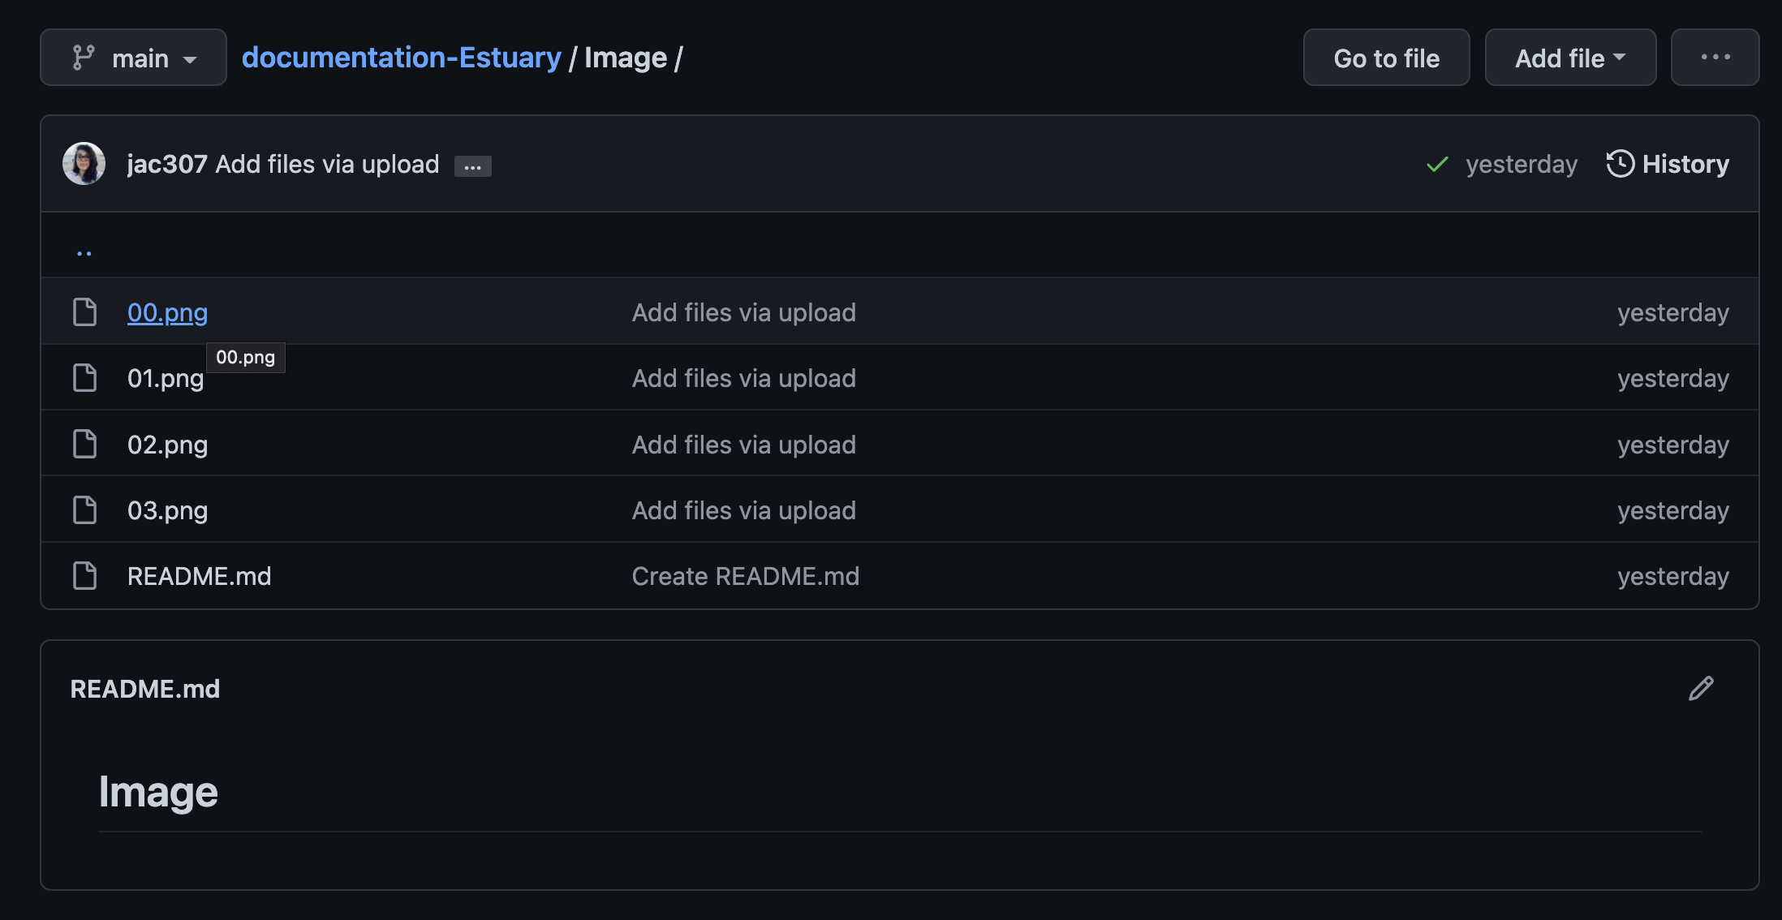The width and height of the screenshot is (1782, 920).
Task: Open the 03.png file
Action: click(167, 511)
